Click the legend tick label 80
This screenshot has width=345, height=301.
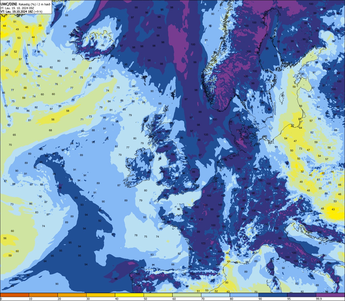coord(231,299)
